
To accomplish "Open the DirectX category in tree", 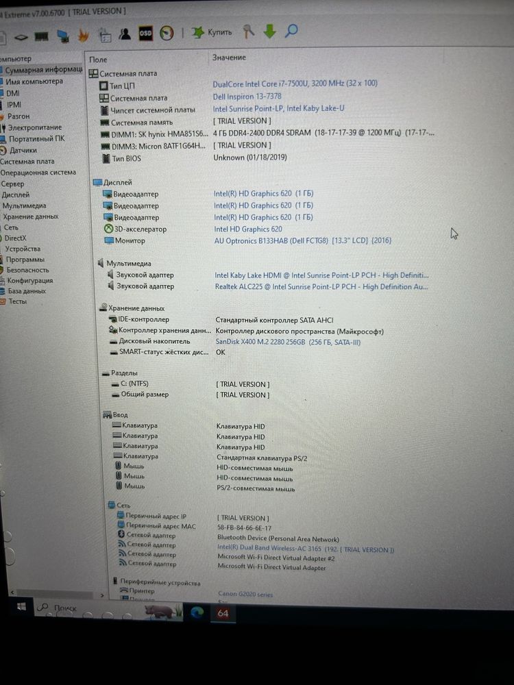I will tap(15, 238).
